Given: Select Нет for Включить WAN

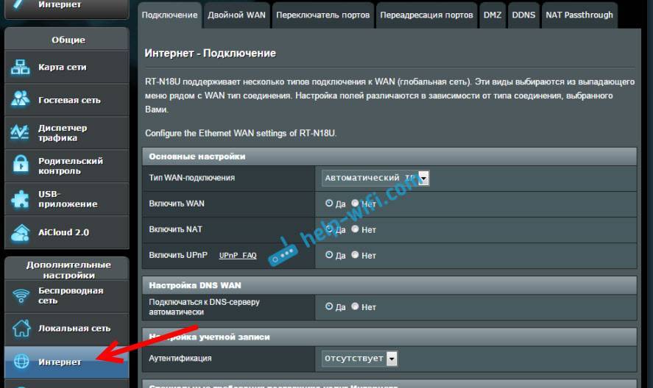Looking at the screenshot, I should (x=355, y=203).
